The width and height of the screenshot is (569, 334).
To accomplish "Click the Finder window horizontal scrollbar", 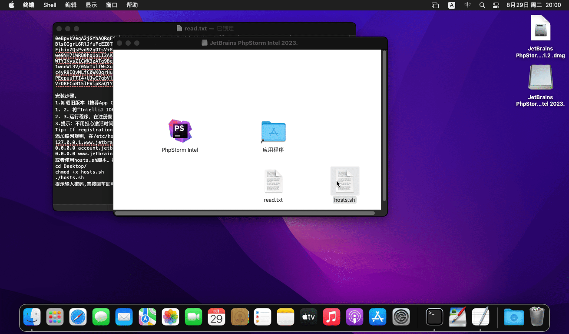I will (x=245, y=213).
